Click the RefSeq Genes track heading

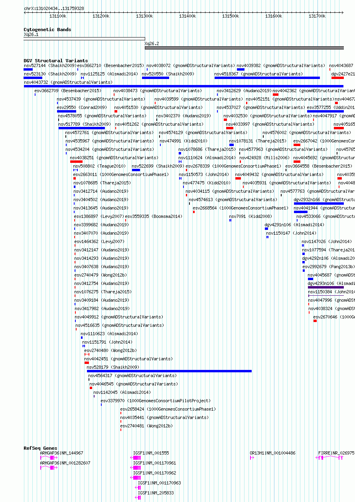40,448
